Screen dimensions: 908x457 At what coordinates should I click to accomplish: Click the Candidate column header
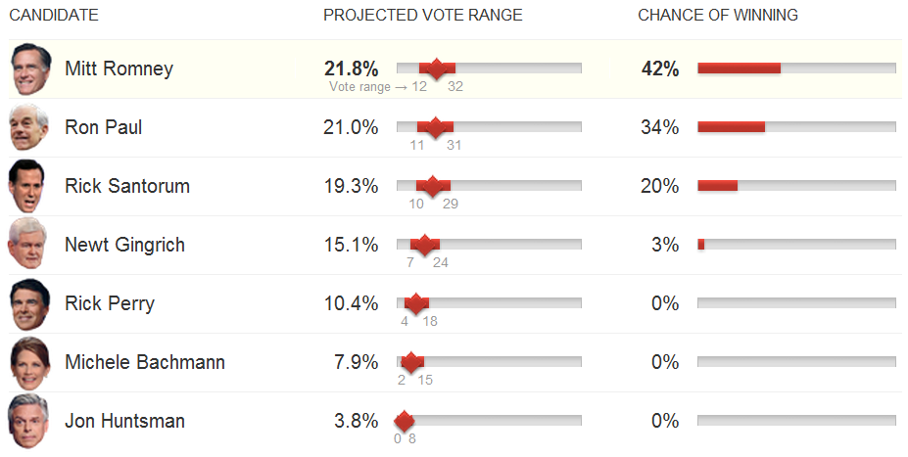tap(53, 15)
